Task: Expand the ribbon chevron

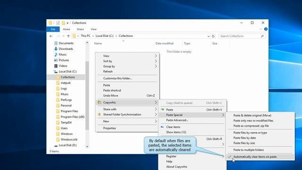Action: coord(260,29)
